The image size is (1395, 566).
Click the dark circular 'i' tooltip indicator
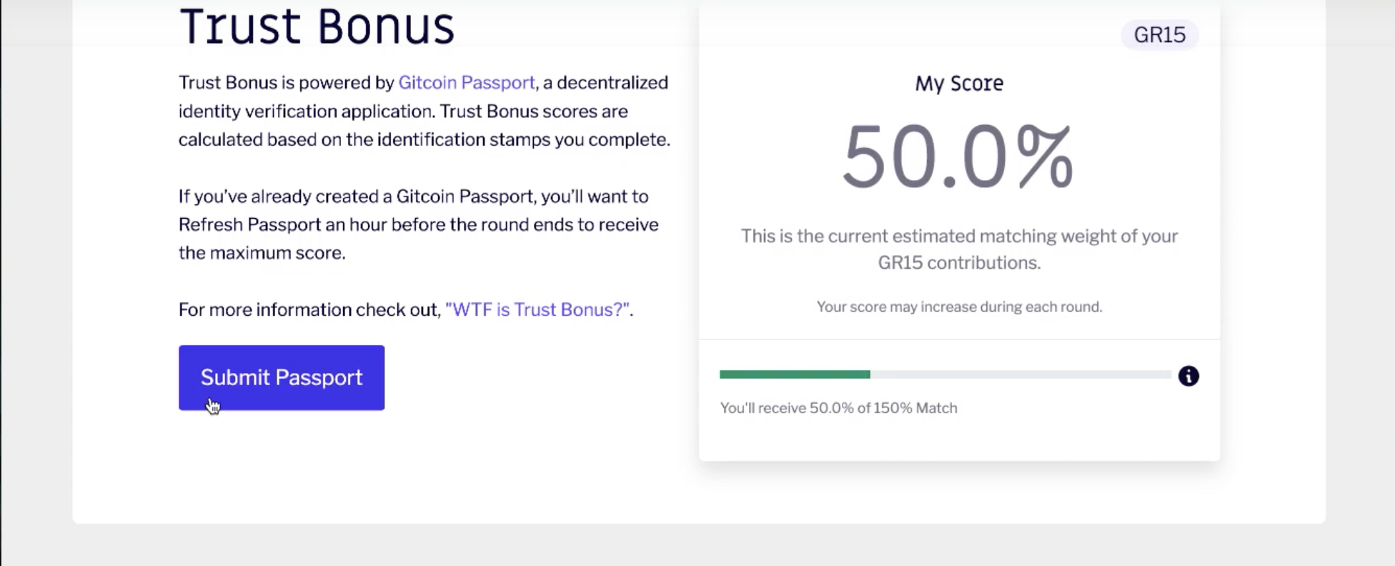[x=1188, y=377]
